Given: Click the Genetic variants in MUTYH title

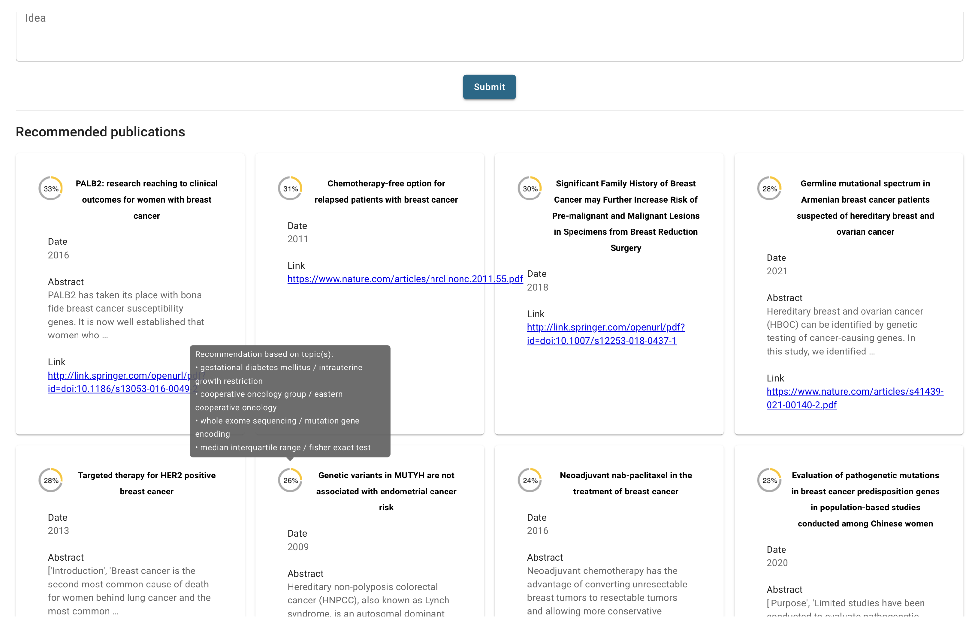Looking at the screenshot, I should pos(386,491).
